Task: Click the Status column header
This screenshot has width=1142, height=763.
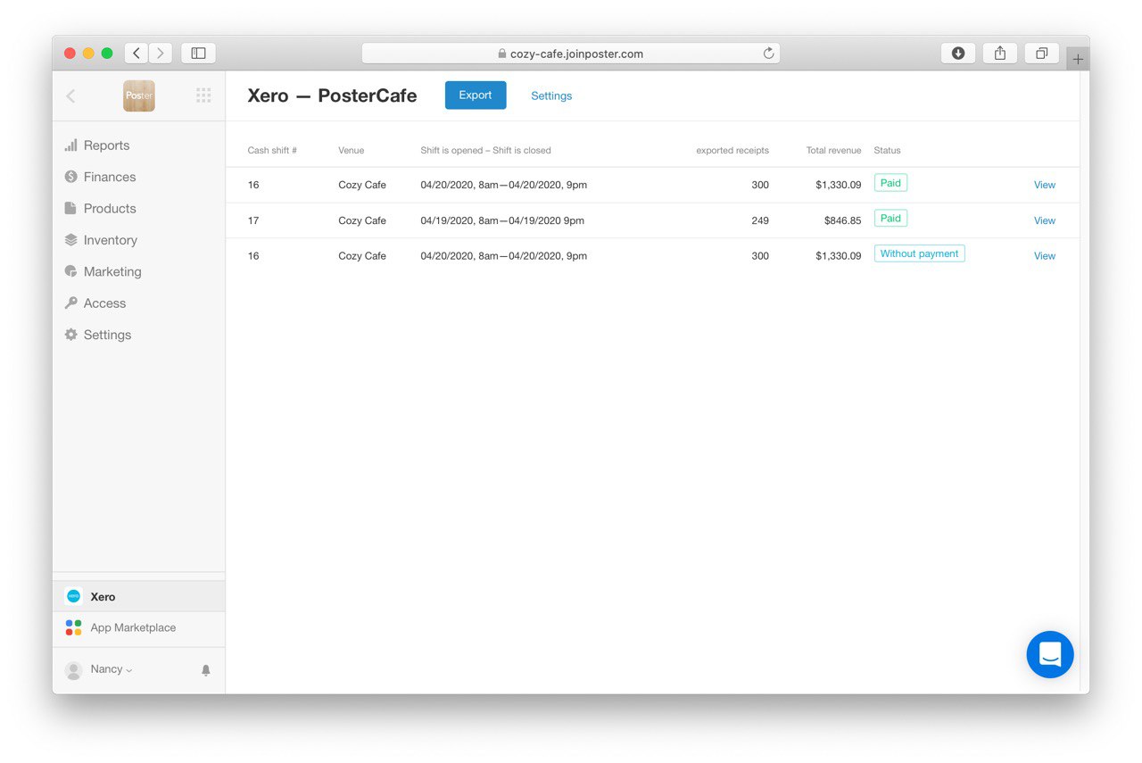Action: (887, 151)
